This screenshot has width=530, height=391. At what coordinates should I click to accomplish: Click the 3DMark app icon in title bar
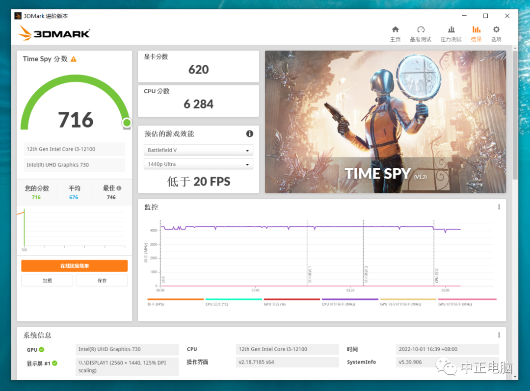pos(18,16)
